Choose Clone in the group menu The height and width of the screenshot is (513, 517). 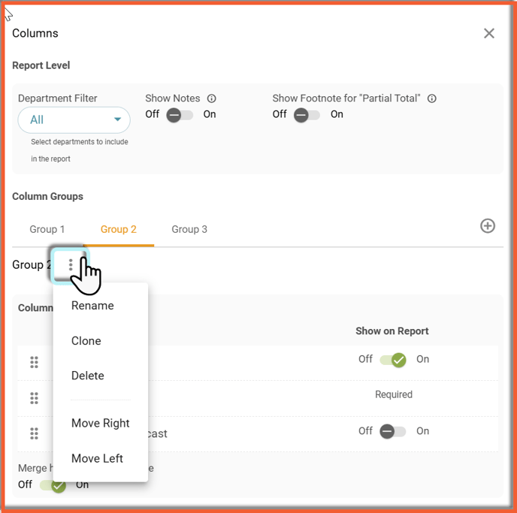tap(86, 341)
